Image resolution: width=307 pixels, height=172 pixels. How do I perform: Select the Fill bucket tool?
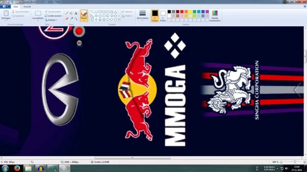pyautogui.click(x=71, y=13)
